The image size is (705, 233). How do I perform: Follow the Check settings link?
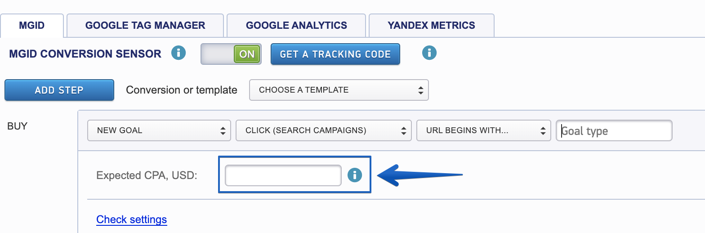click(x=132, y=220)
